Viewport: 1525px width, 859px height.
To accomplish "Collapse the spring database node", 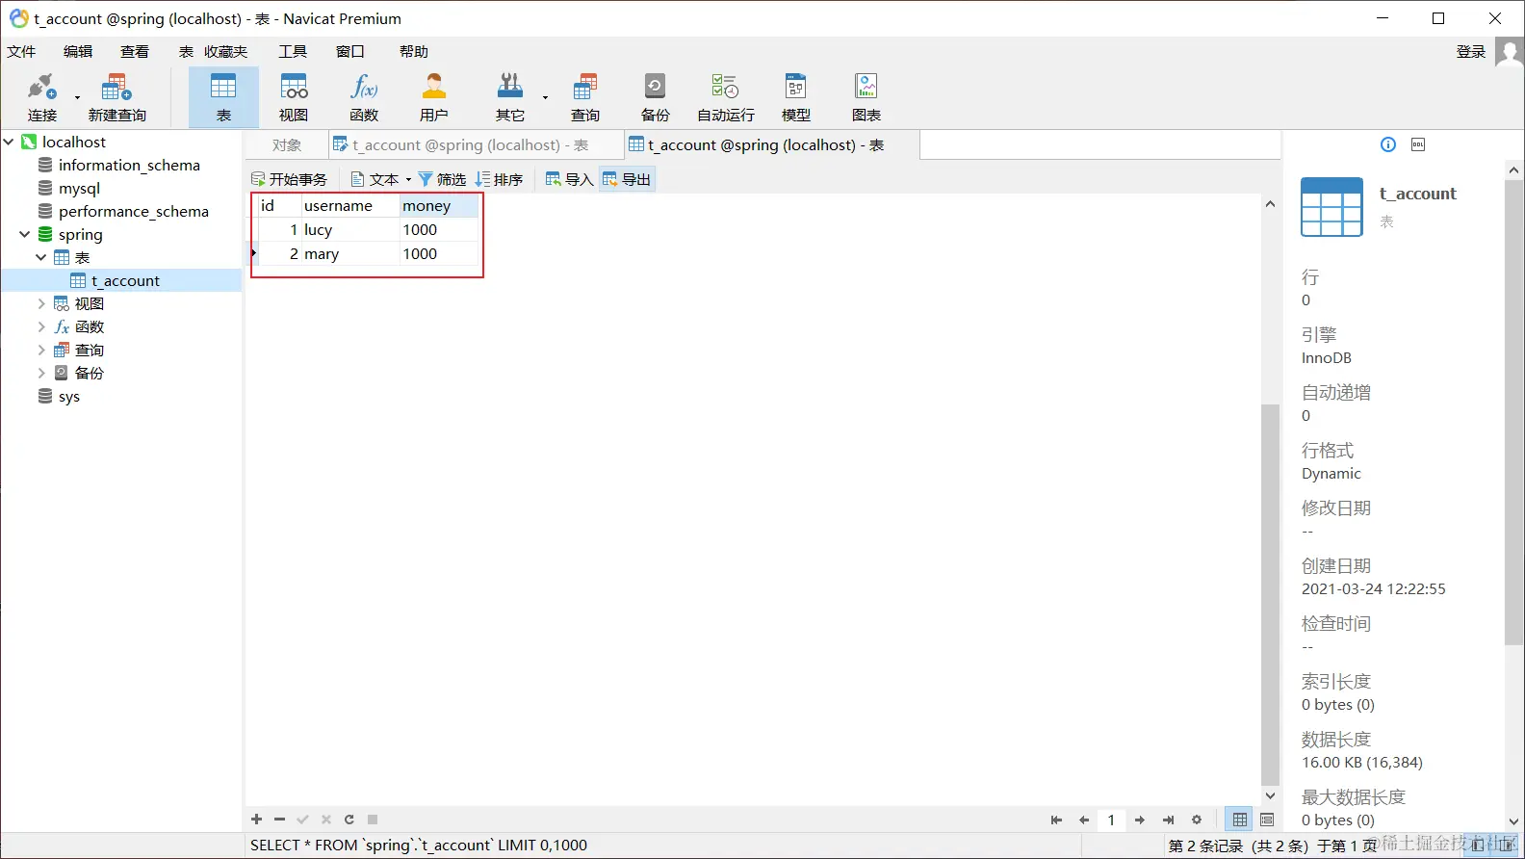I will (25, 234).
